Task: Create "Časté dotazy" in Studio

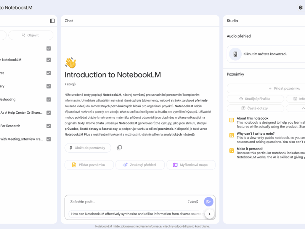Action: pos(255,108)
